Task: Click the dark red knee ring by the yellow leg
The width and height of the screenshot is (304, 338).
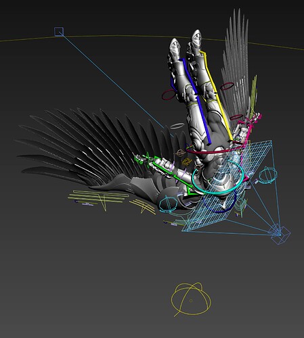Action: tap(227, 87)
